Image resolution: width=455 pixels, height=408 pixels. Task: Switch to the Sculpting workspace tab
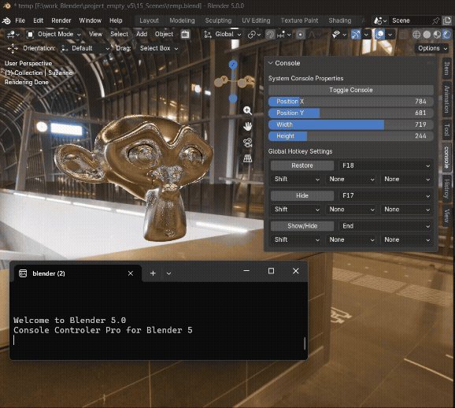218,20
